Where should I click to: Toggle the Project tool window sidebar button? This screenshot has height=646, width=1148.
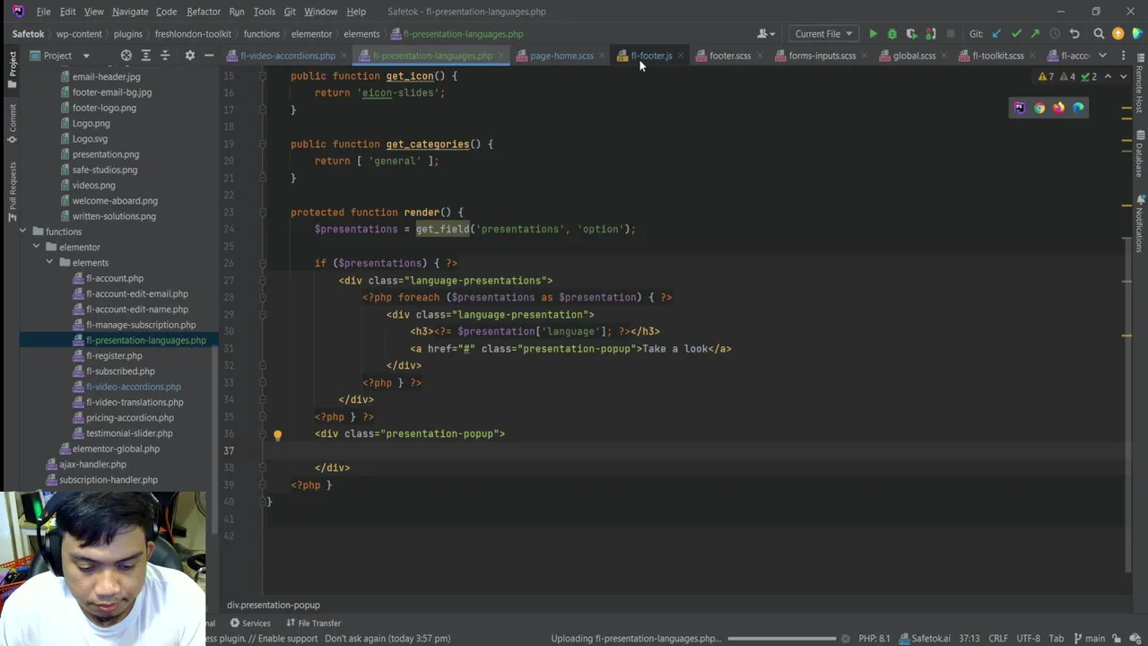pyautogui.click(x=12, y=69)
